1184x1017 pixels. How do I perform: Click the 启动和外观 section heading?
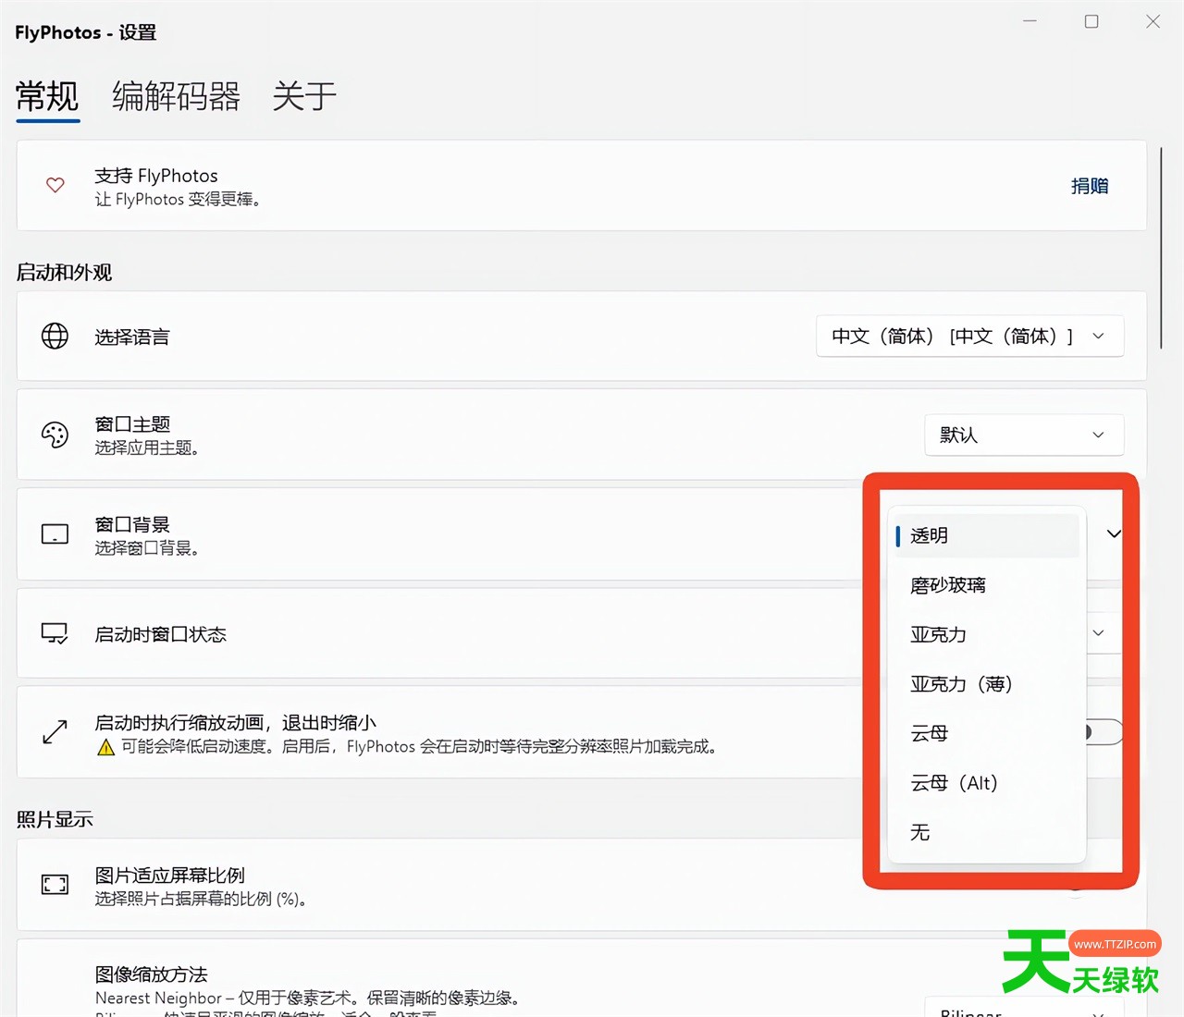(64, 273)
